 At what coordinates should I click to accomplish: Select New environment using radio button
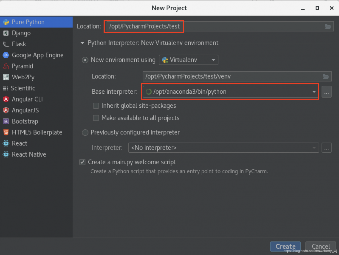(x=85, y=60)
